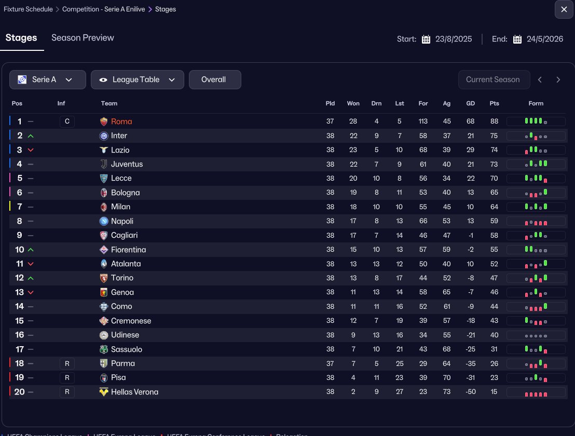Screen dimensions: 575x436
Task: Switch to the Season Preview tab
Action: click(83, 38)
